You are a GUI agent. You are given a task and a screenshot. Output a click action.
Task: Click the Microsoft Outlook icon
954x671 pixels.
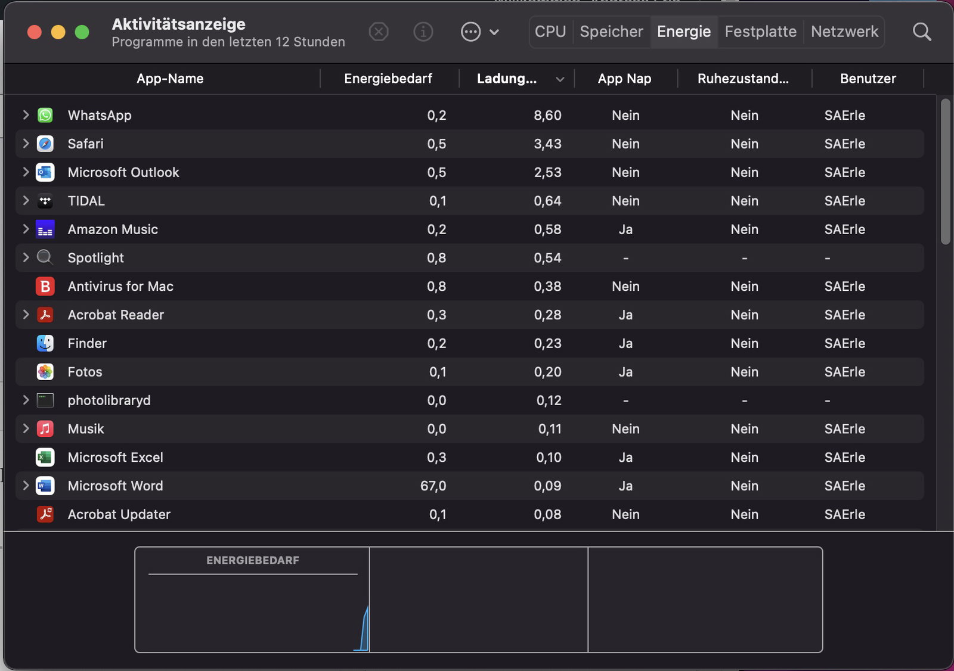45,173
